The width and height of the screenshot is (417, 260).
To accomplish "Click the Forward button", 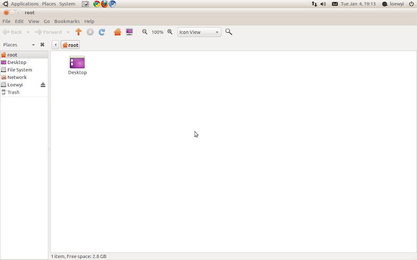I will pos(48,32).
